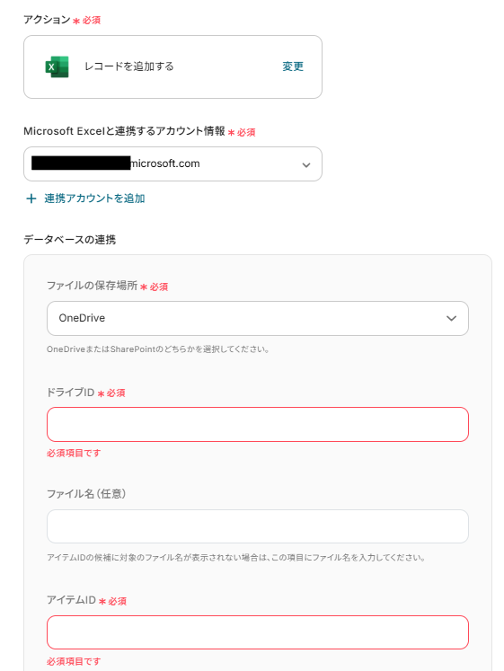Select the レコードを追加する action text
This screenshot has height=671, width=504.
click(128, 66)
